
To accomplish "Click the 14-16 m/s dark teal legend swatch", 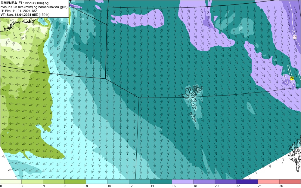I will coord(161,182).
